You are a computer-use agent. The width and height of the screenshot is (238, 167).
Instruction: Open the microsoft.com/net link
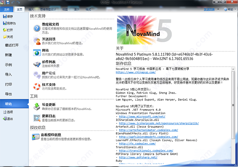(x=142, y=117)
